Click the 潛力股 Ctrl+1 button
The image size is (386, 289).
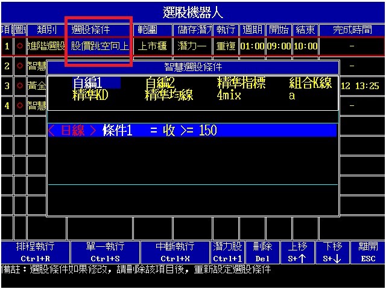click(x=227, y=252)
